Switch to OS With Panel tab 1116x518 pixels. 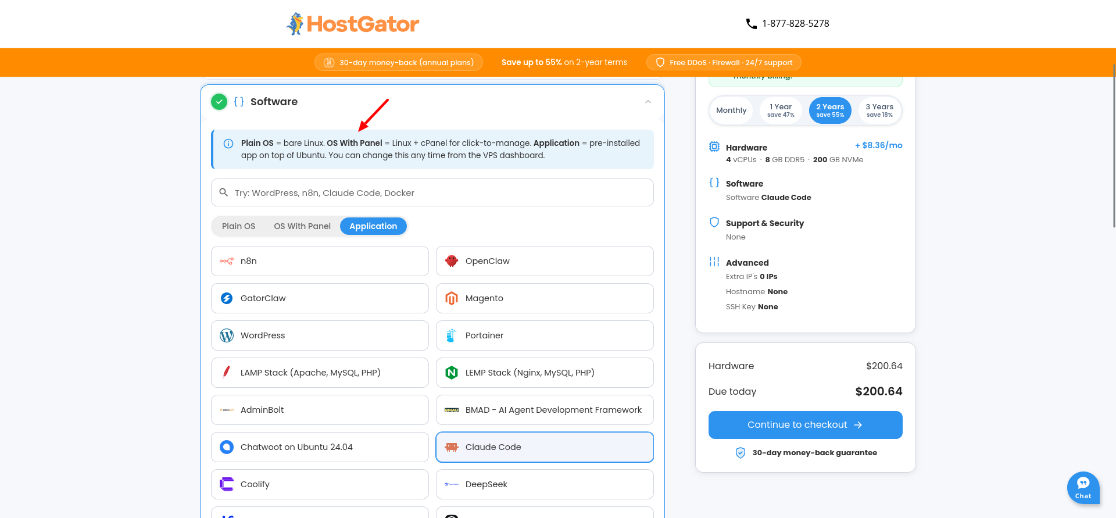click(302, 226)
